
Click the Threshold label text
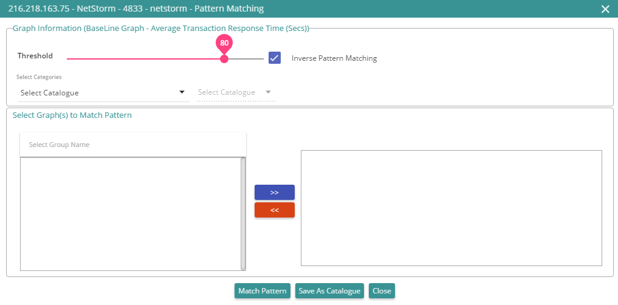pos(35,56)
